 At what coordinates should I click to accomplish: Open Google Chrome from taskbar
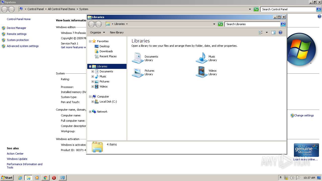coord(45,178)
